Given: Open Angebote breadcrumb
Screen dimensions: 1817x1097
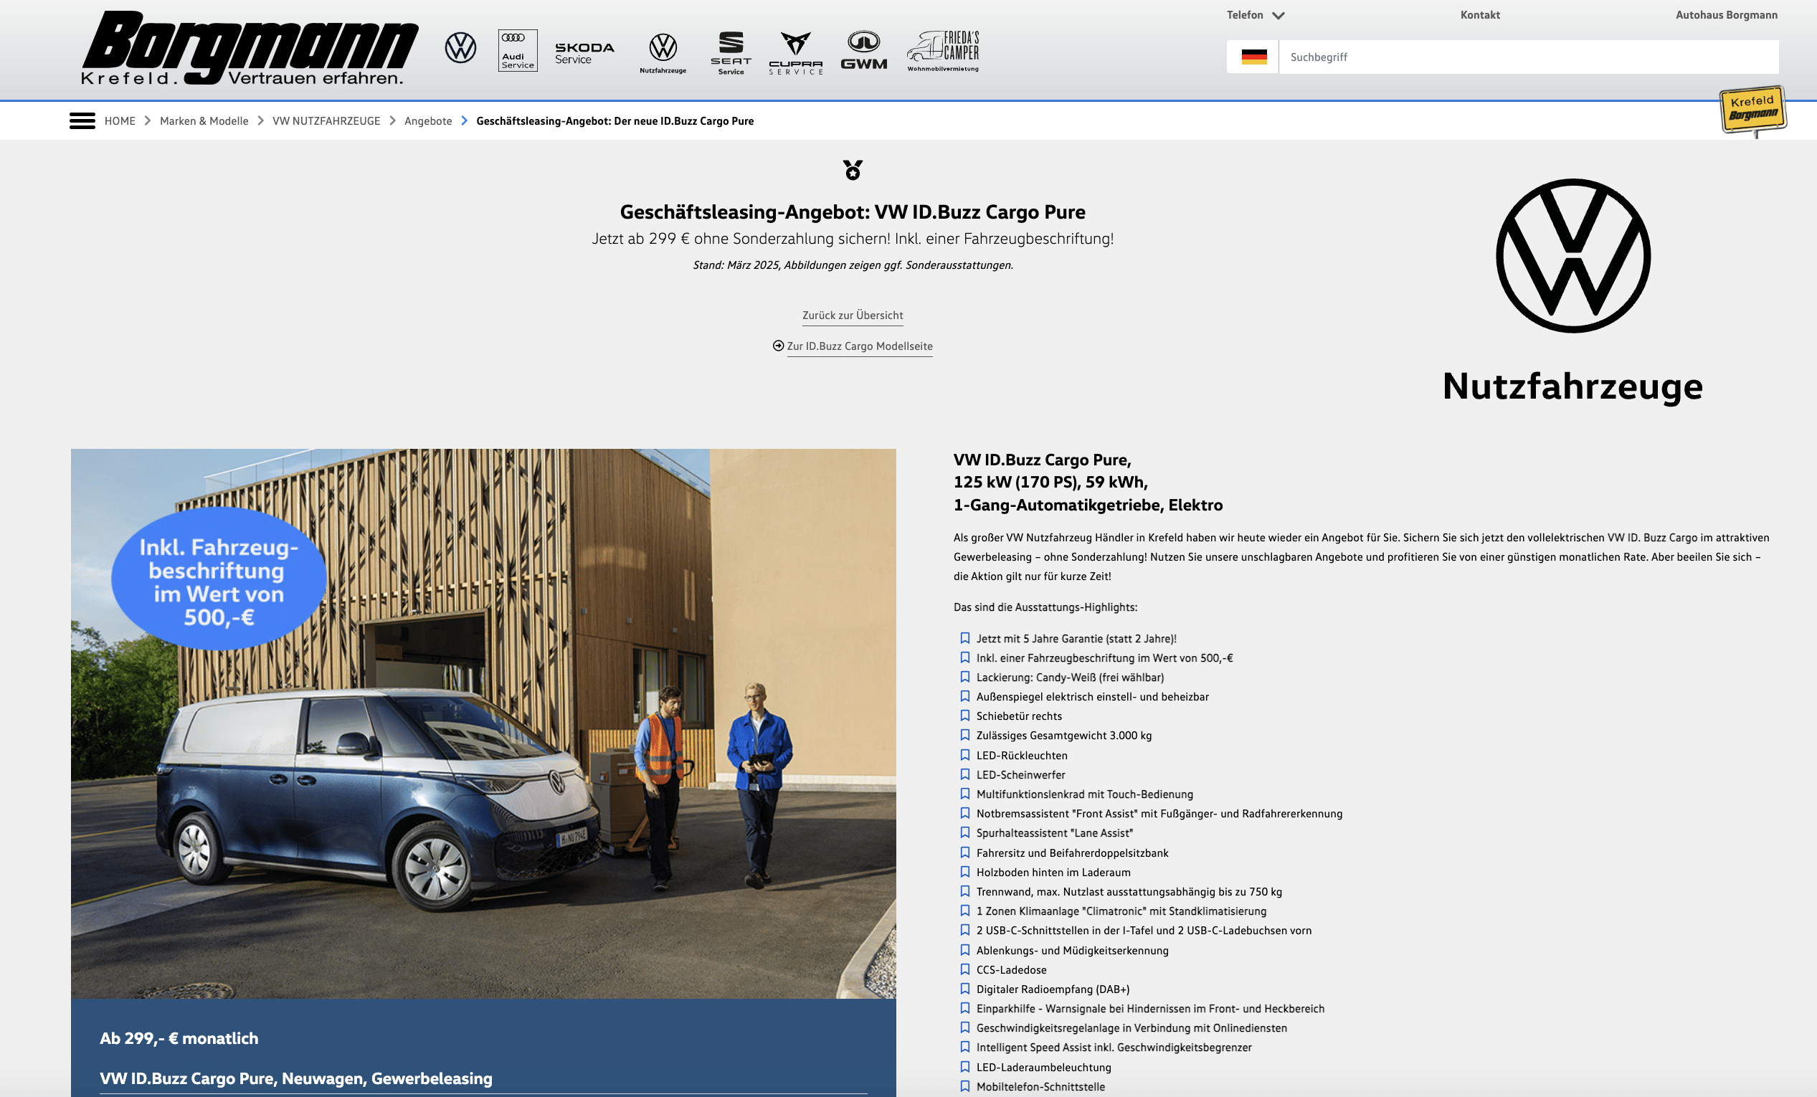Looking at the screenshot, I should 427,121.
